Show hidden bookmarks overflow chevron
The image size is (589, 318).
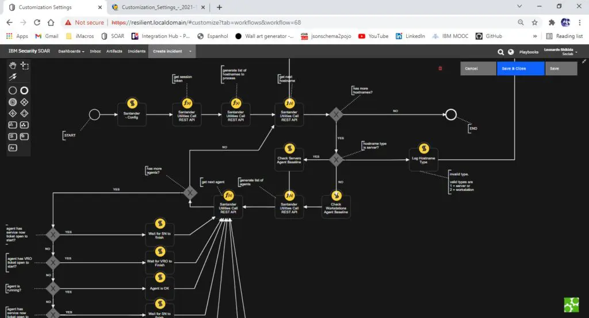[536, 36]
